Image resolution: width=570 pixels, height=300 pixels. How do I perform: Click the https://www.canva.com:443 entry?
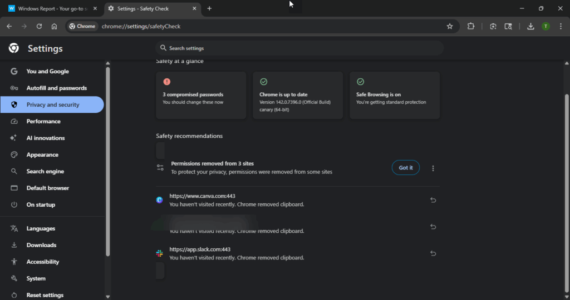202,196
